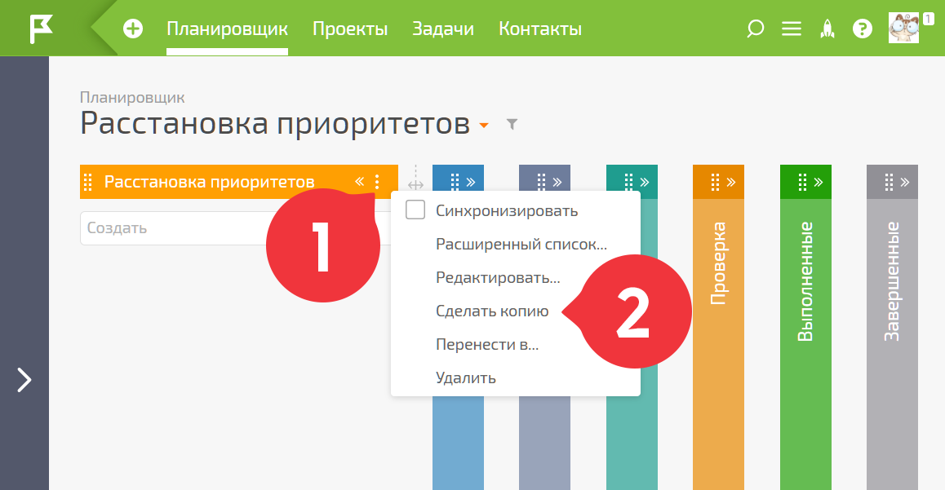Screen dimensions: 945x490
Task: Expand the teal collapsed column
Action: coord(644,182)
